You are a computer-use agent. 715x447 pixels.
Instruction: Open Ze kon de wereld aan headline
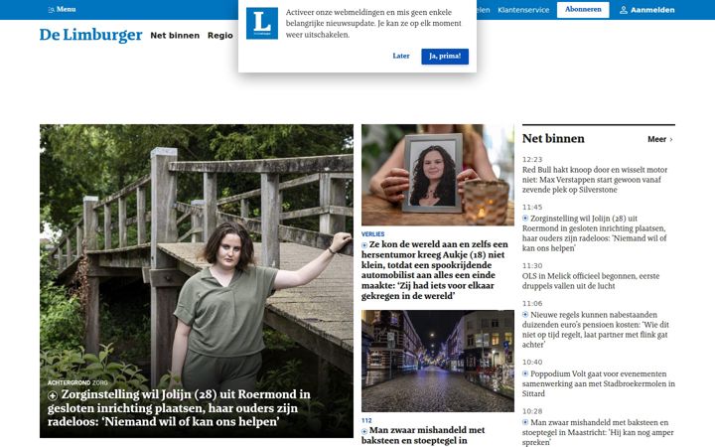[x=435, y=270]
